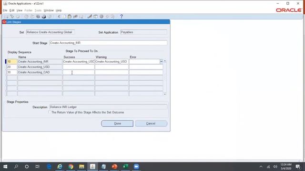This screenshot has height=171, width=305.
Task: Open the Window menu
Action: 49,10
